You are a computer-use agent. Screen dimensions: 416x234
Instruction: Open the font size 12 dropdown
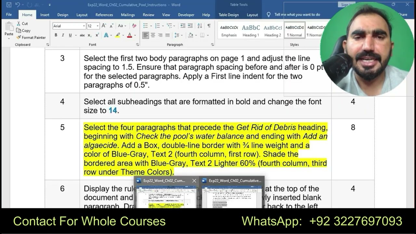(97, 26)
